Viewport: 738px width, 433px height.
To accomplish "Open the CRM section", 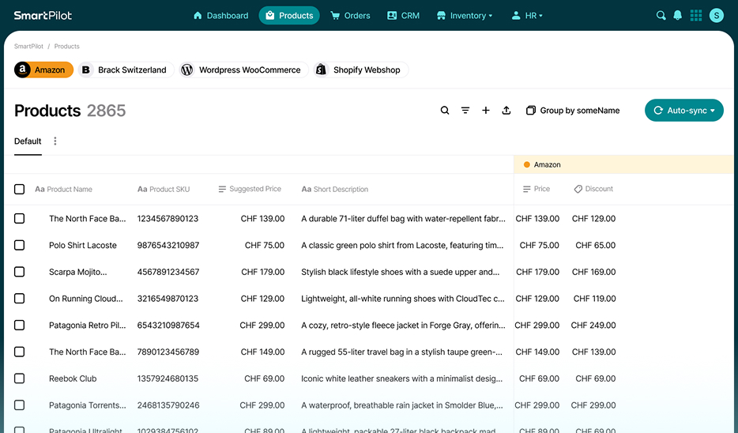I will (403, 16).
